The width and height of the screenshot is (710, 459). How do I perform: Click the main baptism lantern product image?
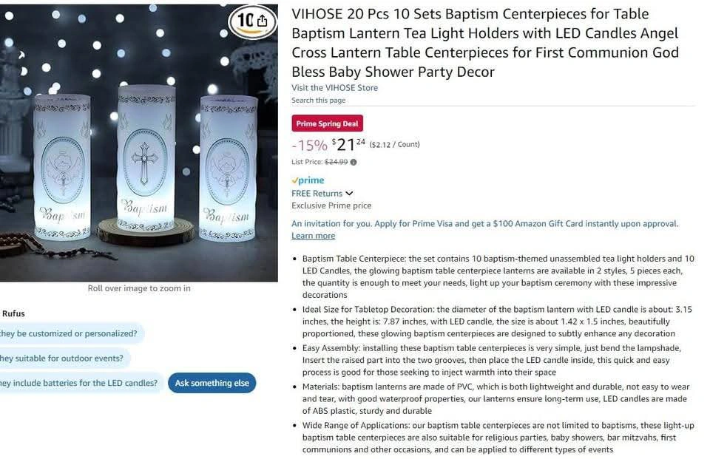pos(138,143)
